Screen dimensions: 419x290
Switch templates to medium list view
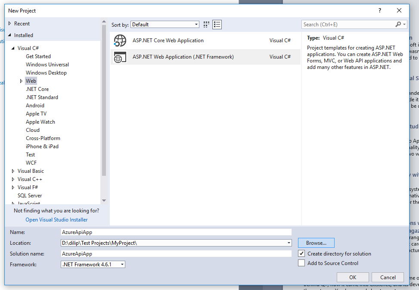point(217,25)
